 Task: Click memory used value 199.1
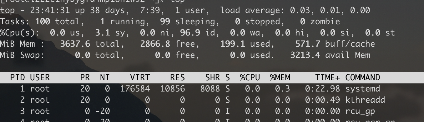click(233, 44)
